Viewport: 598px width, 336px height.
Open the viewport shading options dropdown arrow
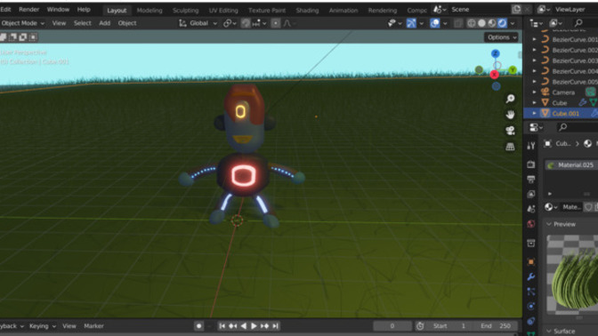point(513,23)
